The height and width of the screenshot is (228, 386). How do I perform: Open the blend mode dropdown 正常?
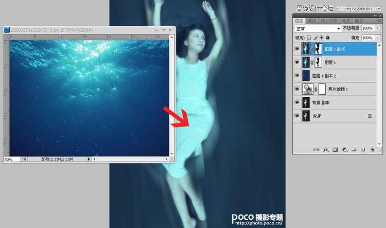pyautogui.click(x=318, y=28)
